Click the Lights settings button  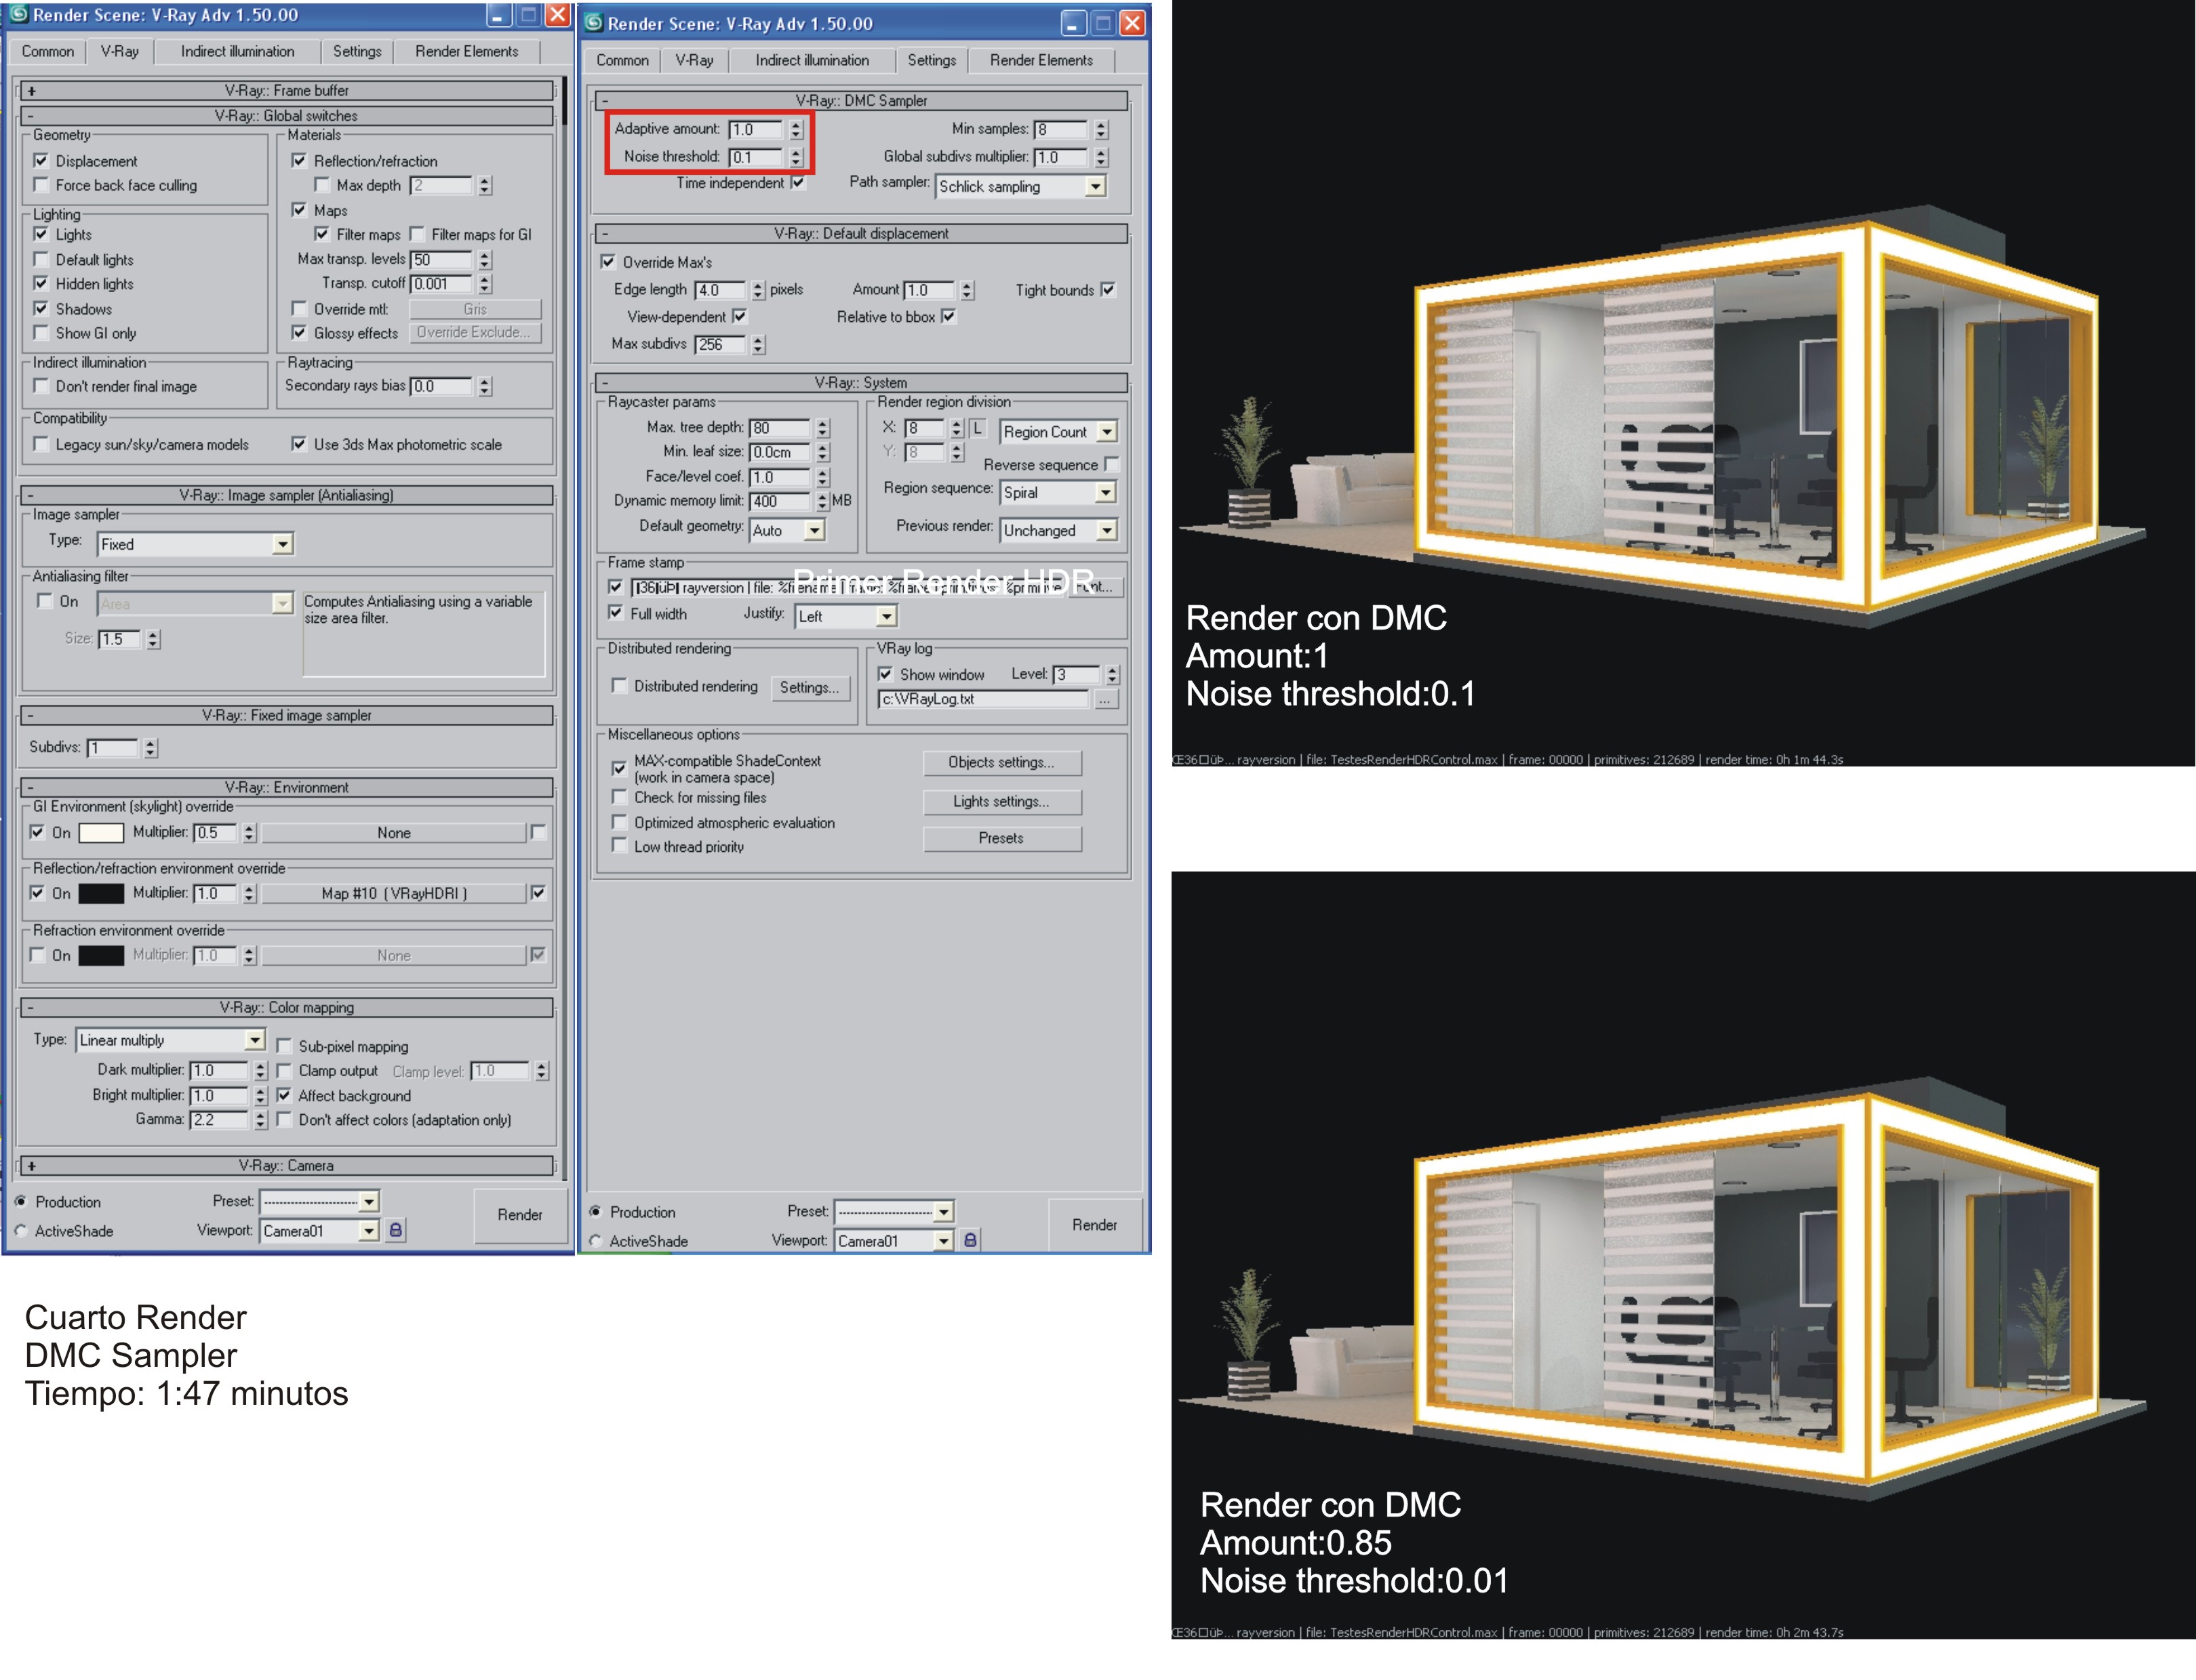click(x=1001, y=801)
